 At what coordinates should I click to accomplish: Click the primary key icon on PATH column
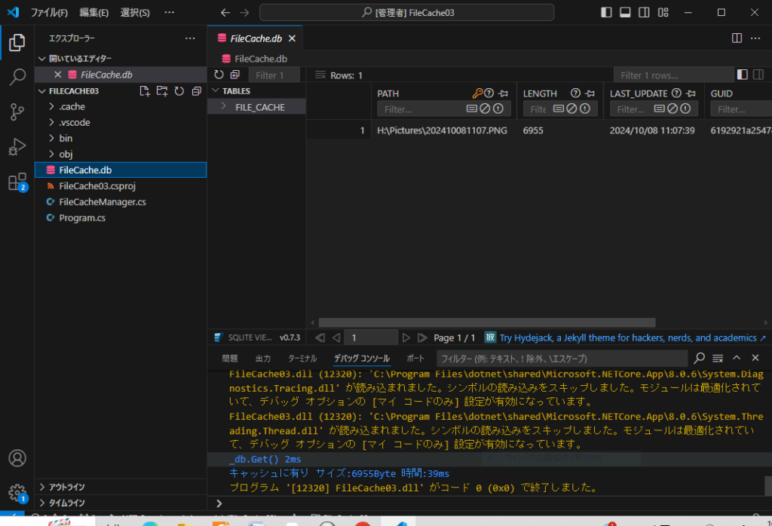477,93
